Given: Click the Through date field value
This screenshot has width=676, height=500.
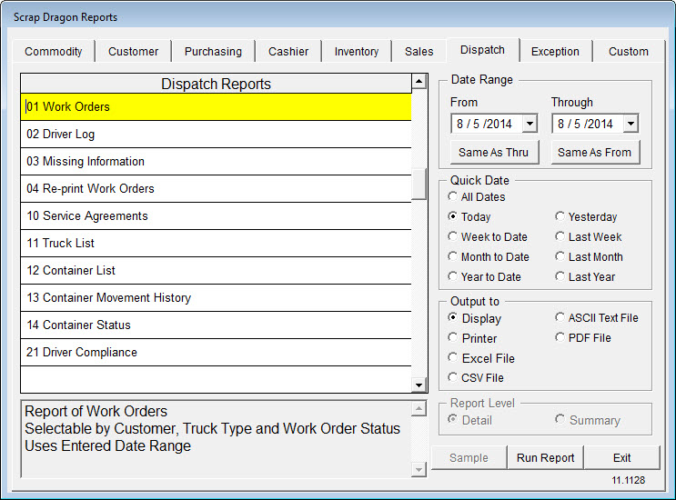Looking at the screenshot, I should [585, 124].
